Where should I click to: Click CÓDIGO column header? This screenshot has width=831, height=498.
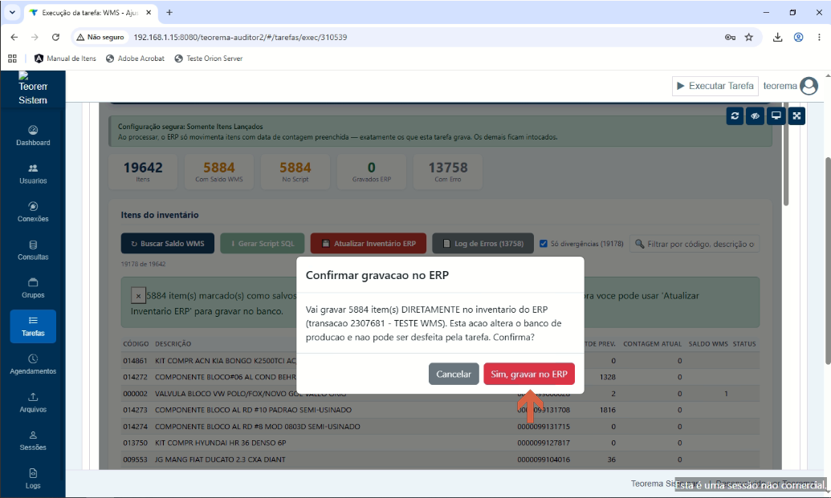[136, 343]
